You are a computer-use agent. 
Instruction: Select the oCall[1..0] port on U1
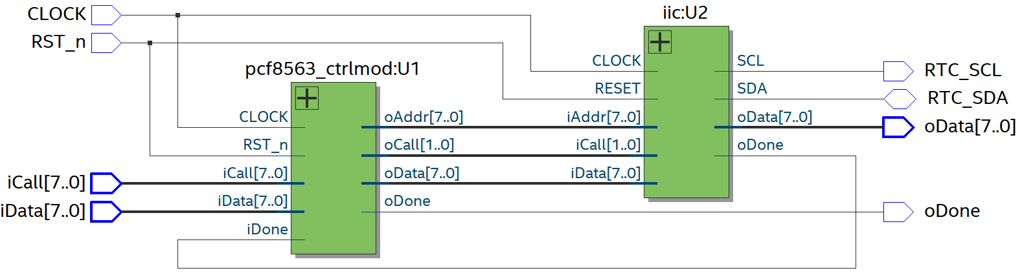tap(419, 145)
